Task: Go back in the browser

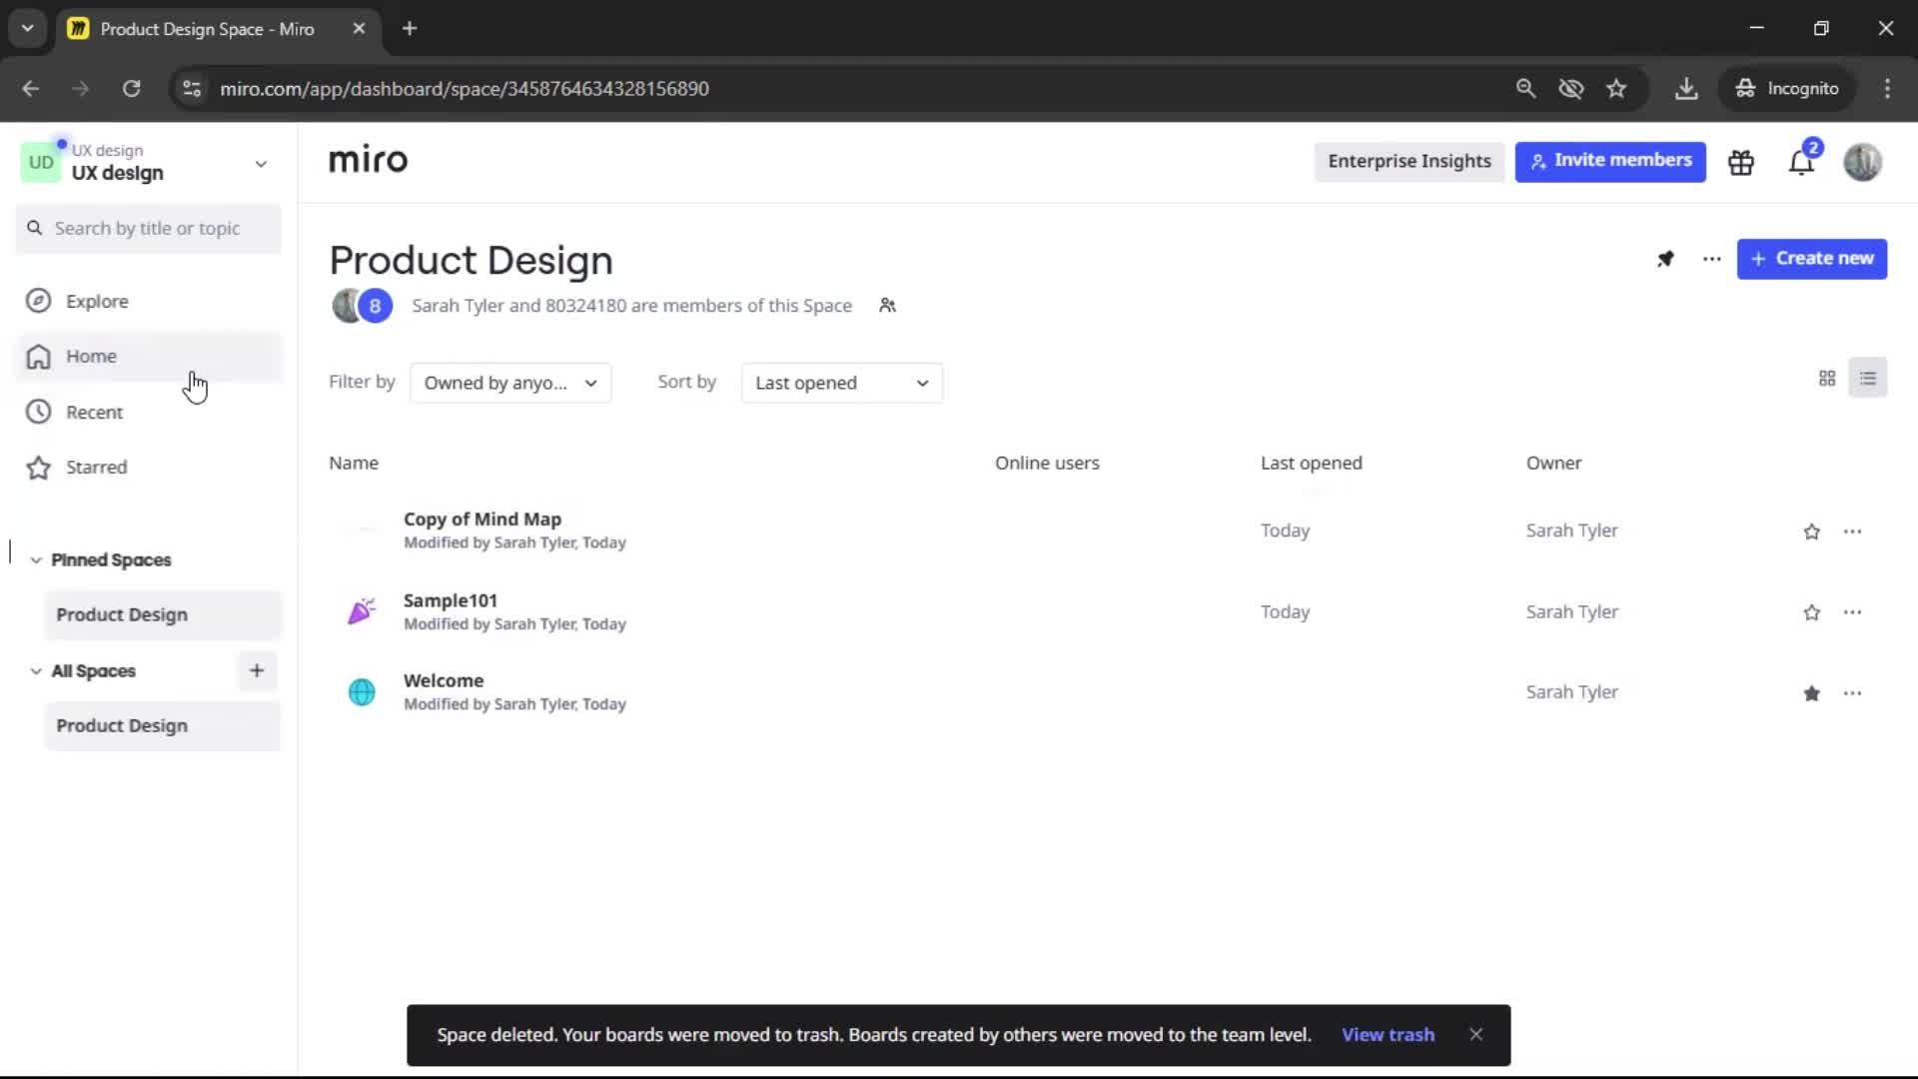Action: pyautogui.click(x=31, y=89)
